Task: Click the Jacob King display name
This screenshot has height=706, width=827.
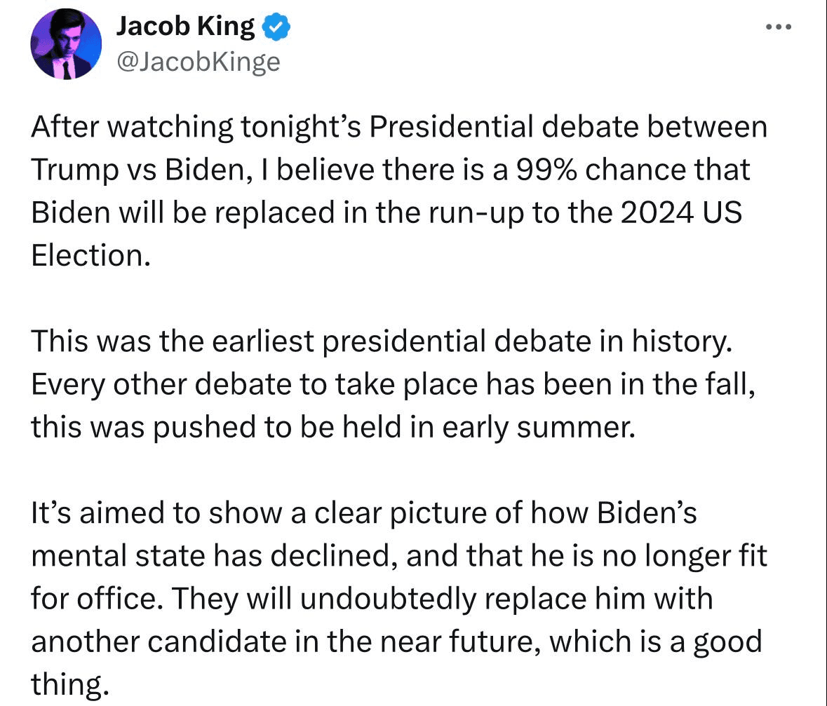Action: [185, 27]
